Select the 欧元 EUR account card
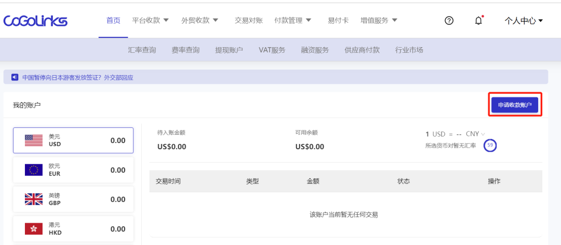 coord(73,170)
